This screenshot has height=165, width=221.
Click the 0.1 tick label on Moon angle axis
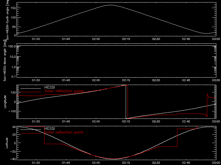click(x=14, y=76)
